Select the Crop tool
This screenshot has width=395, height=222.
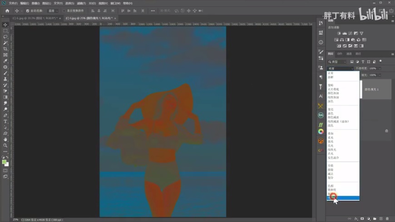(5, 49)
